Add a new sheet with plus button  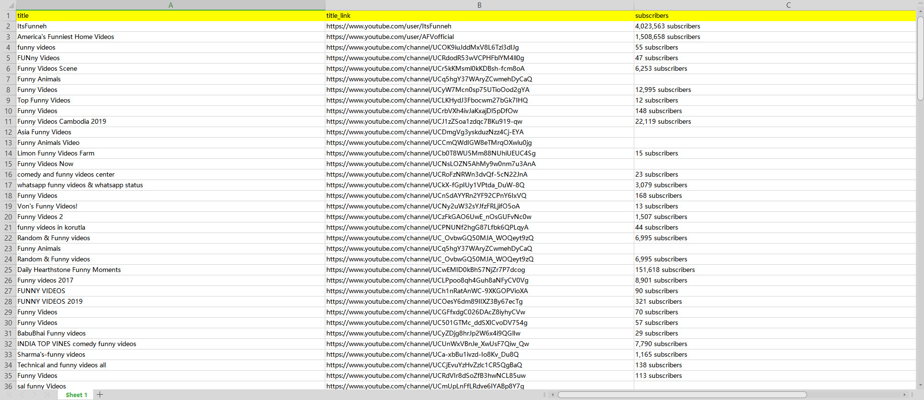coord(100,395)
